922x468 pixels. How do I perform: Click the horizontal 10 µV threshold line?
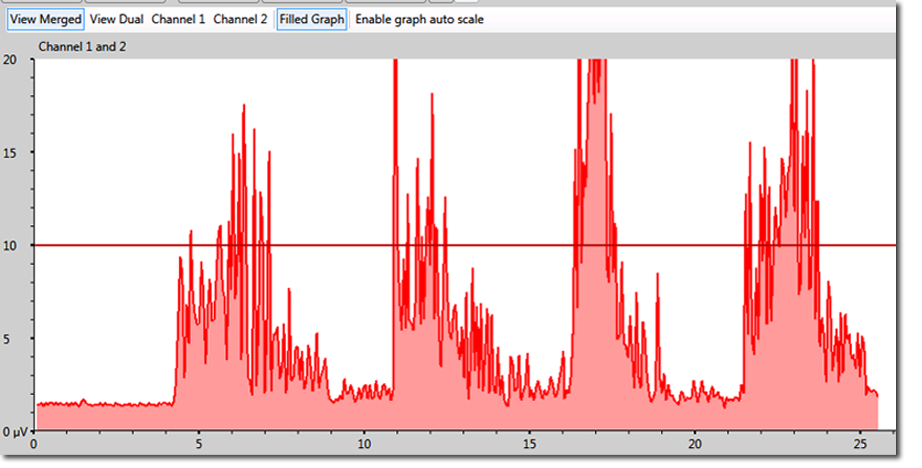pos(507,245)
